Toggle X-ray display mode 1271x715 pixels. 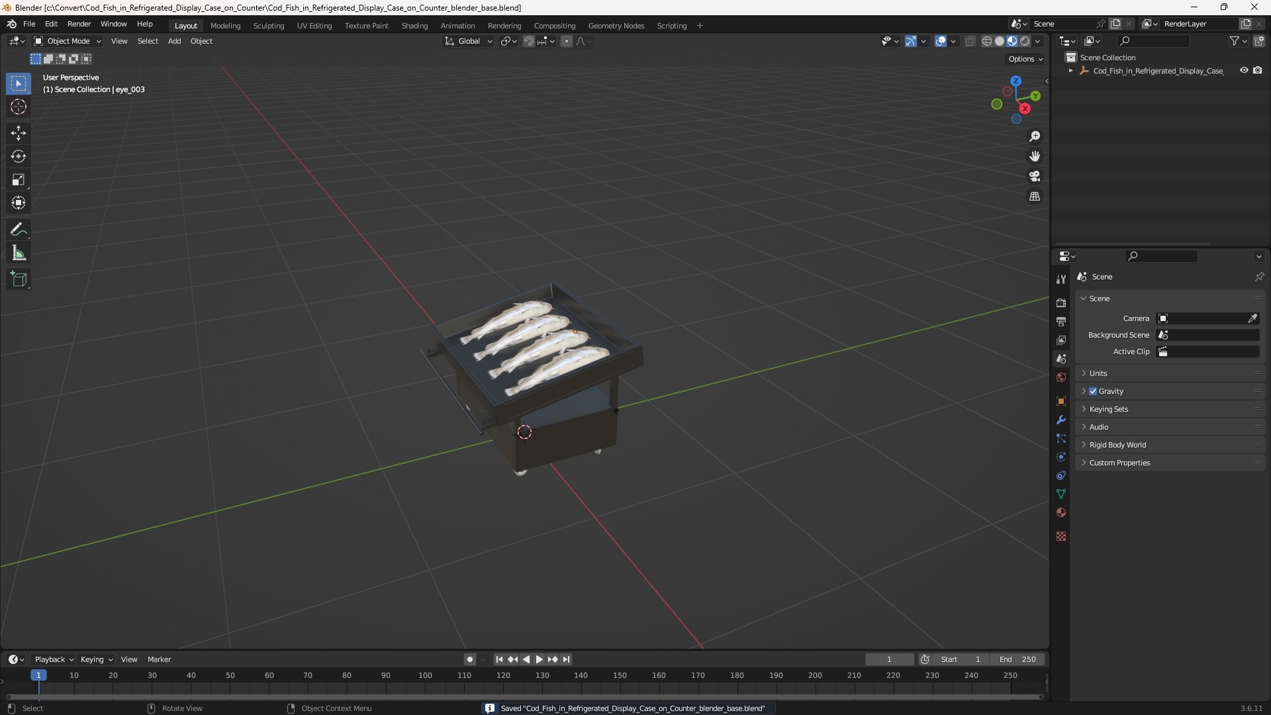[x=970, y=41]
